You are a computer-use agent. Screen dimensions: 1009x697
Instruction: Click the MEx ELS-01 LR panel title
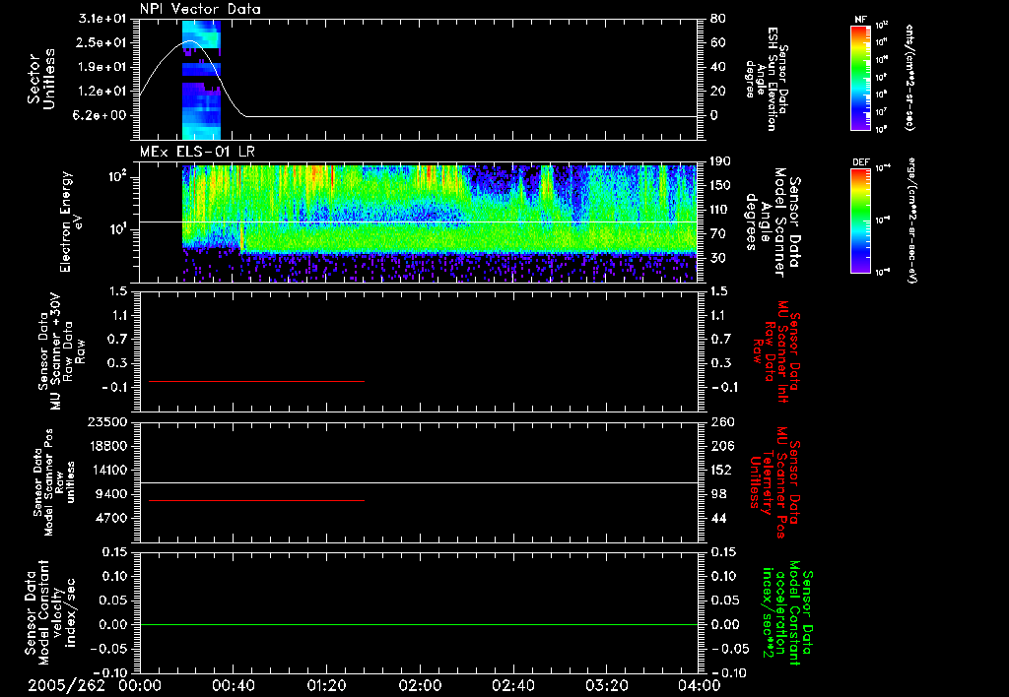click(197, 152)
